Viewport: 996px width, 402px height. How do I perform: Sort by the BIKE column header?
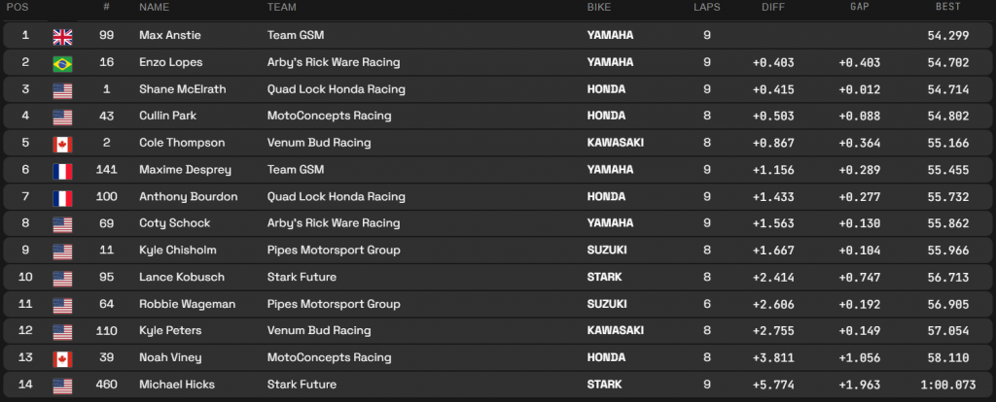pos(599,8)
